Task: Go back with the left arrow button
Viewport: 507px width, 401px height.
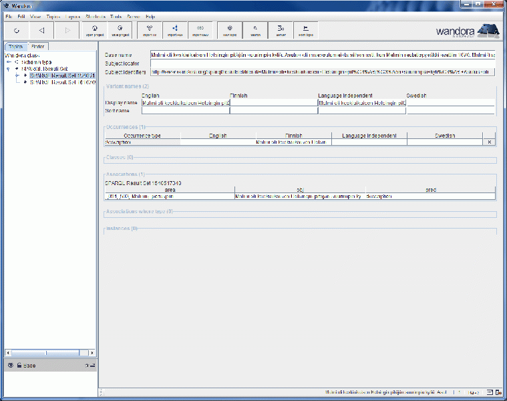Action: (x=41, y=30)
